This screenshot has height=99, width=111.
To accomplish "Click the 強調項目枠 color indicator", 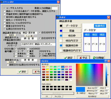I will pos(61,45).
